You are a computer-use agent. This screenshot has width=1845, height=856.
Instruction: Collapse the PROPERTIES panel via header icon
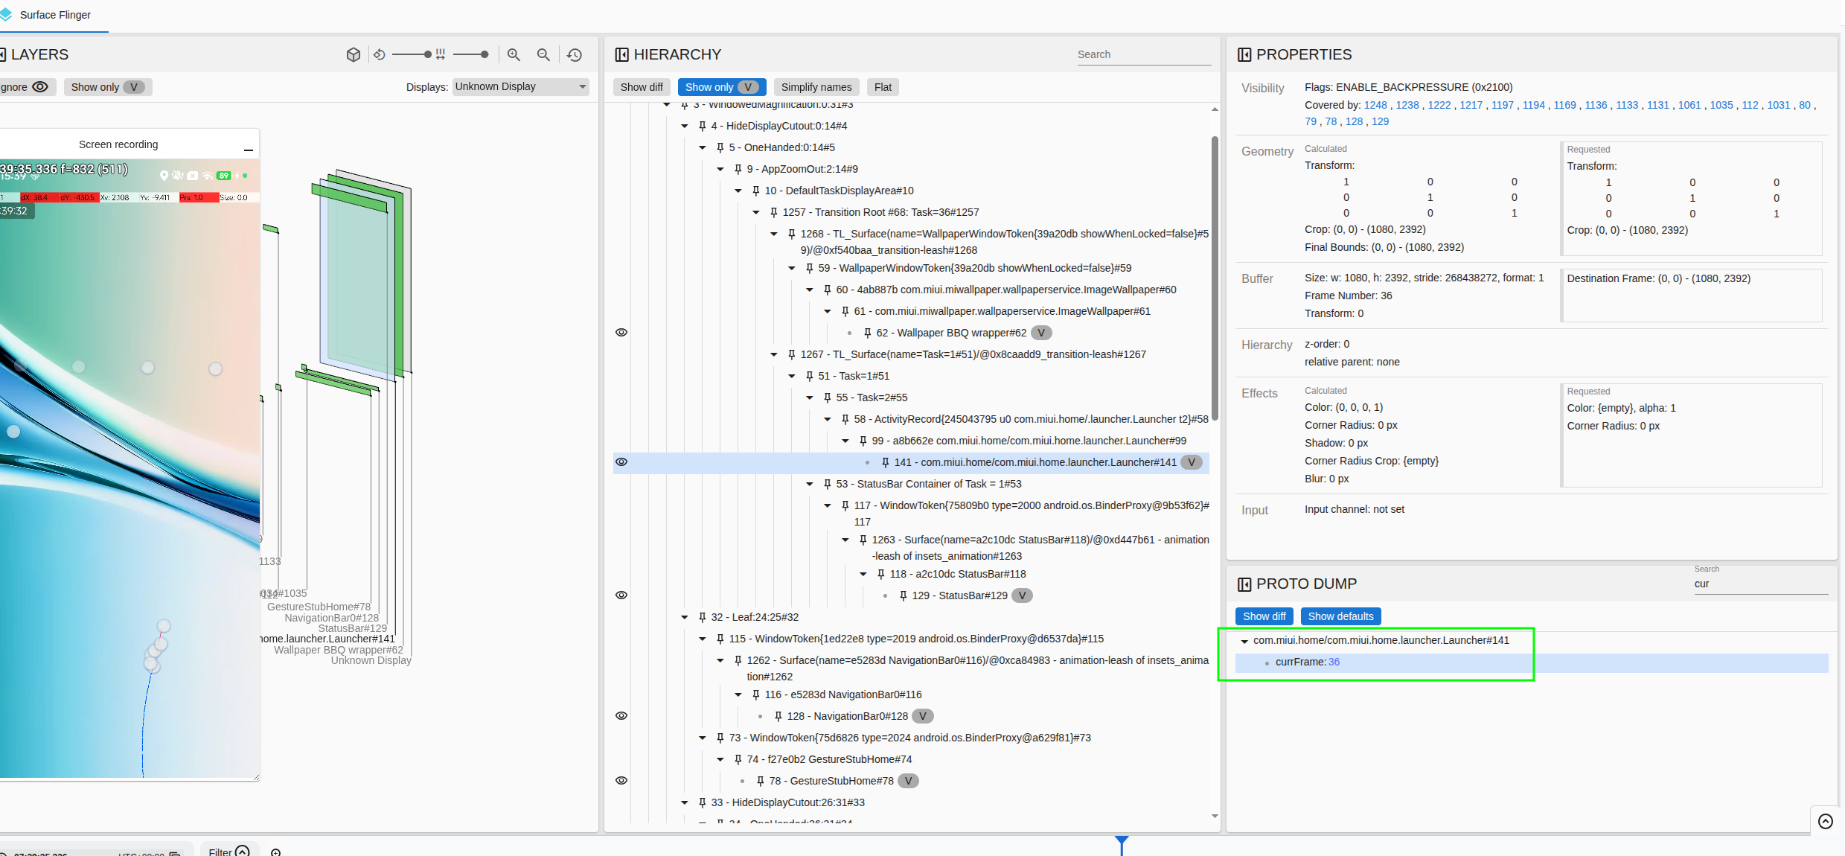tap(1244, 54)
